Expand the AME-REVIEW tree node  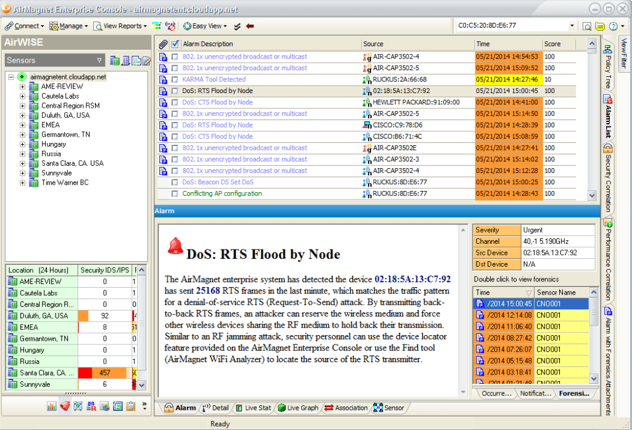[23, 86]
